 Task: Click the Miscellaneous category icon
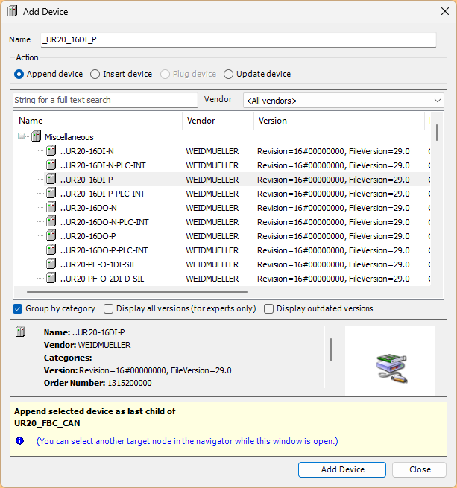(36, 136)
